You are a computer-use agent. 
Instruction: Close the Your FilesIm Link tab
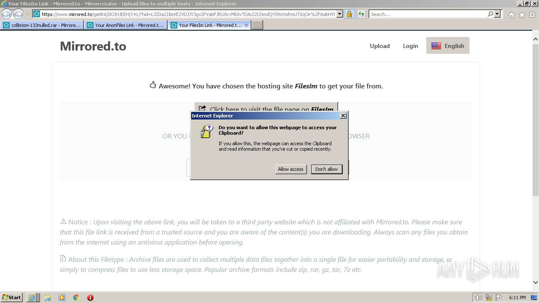point(246,25)
